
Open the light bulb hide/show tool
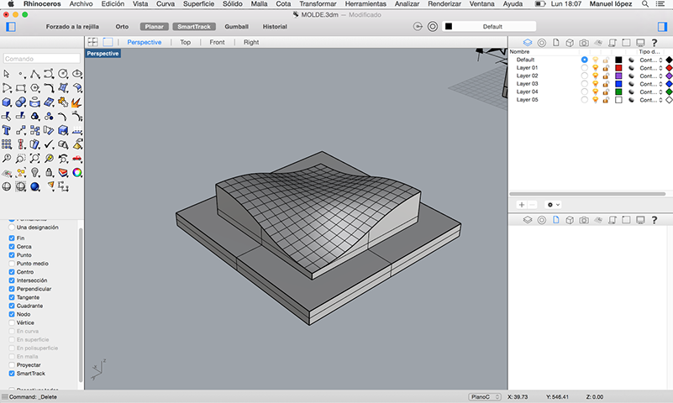click(34, 173)
